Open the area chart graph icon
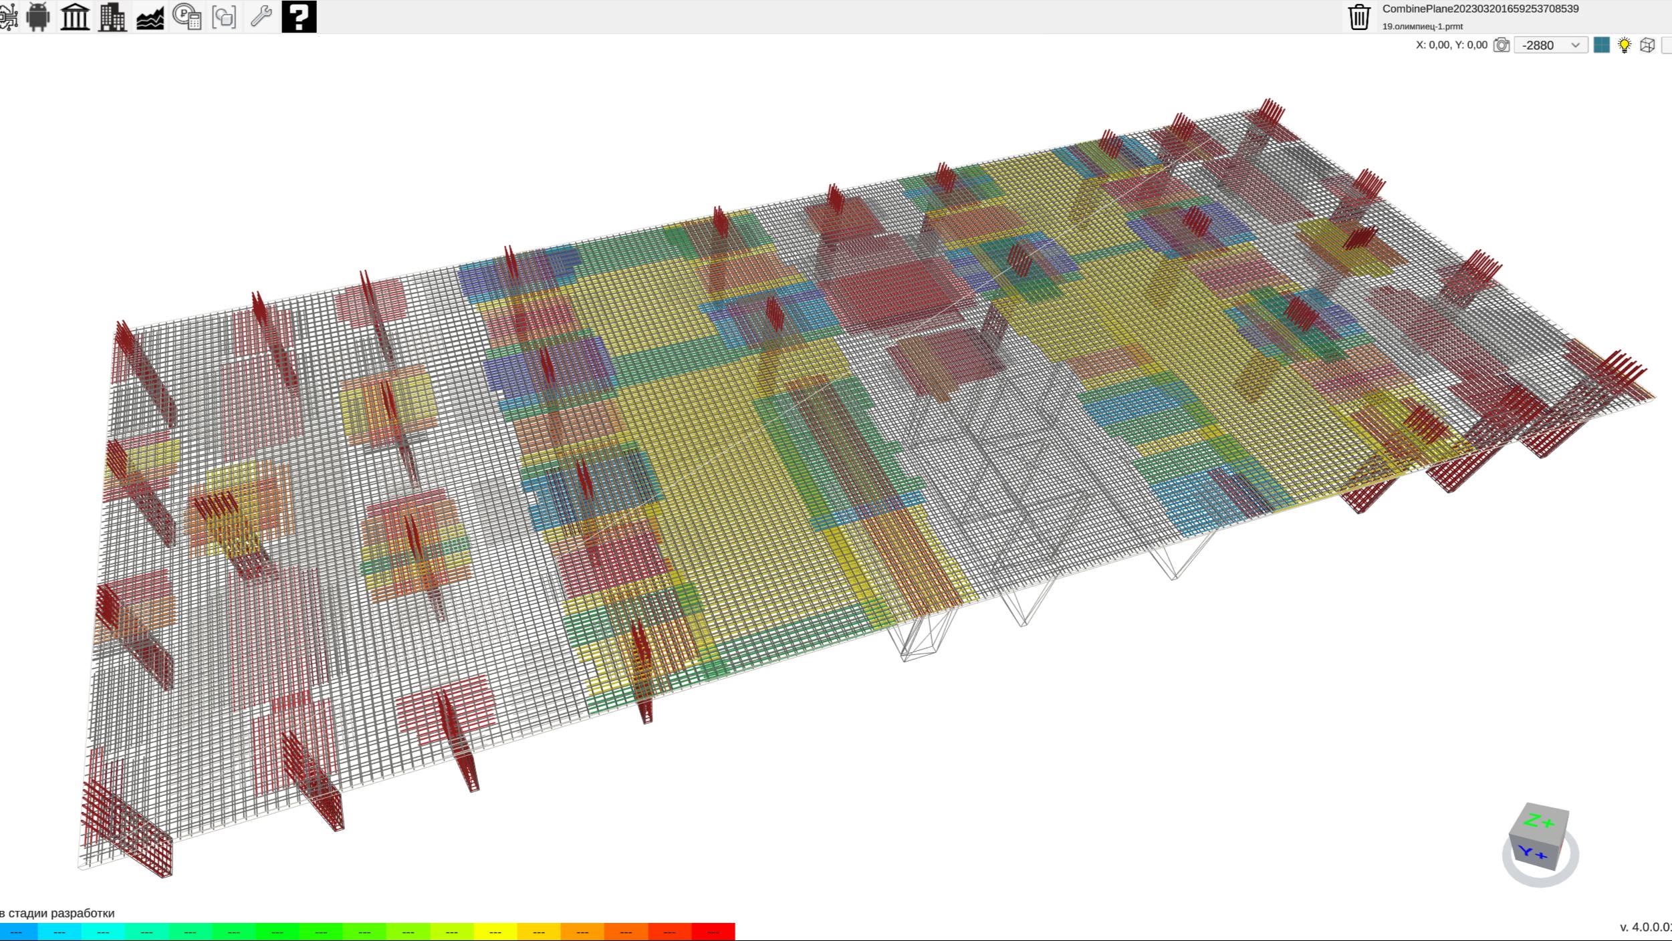The width and height of the screenshot is (1672, 941). tap(150, 17)
